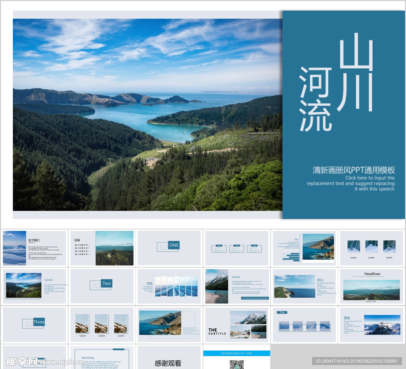Click the teal pill marker on the Summary slide

[x=119, y=349]
